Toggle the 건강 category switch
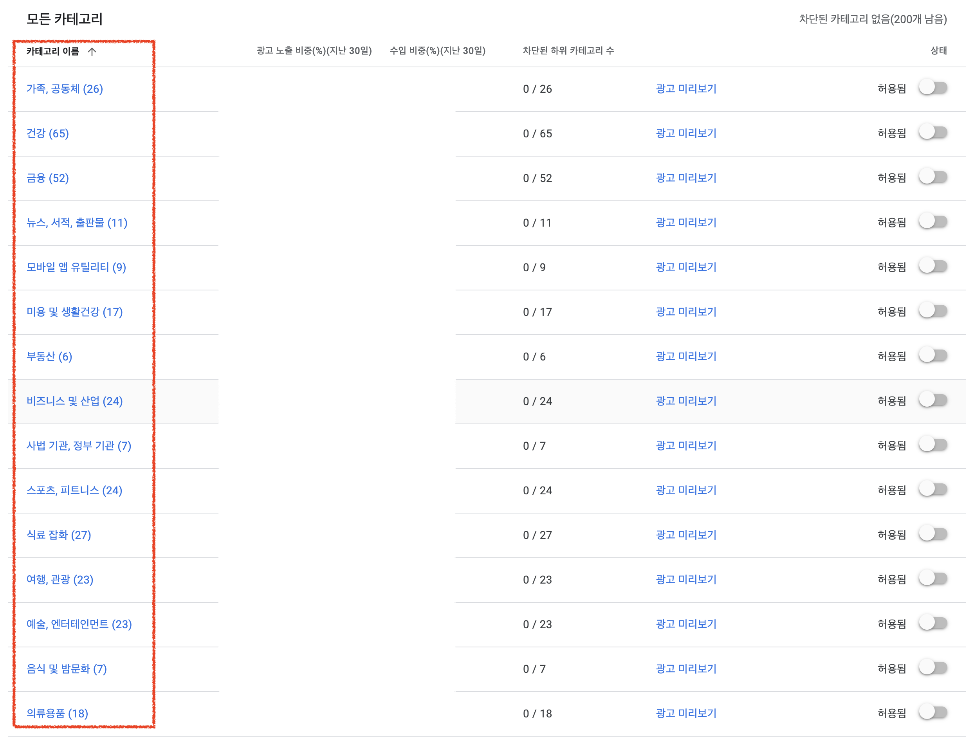The width and height of the screenshot is (974, 746). click(933, 132)
